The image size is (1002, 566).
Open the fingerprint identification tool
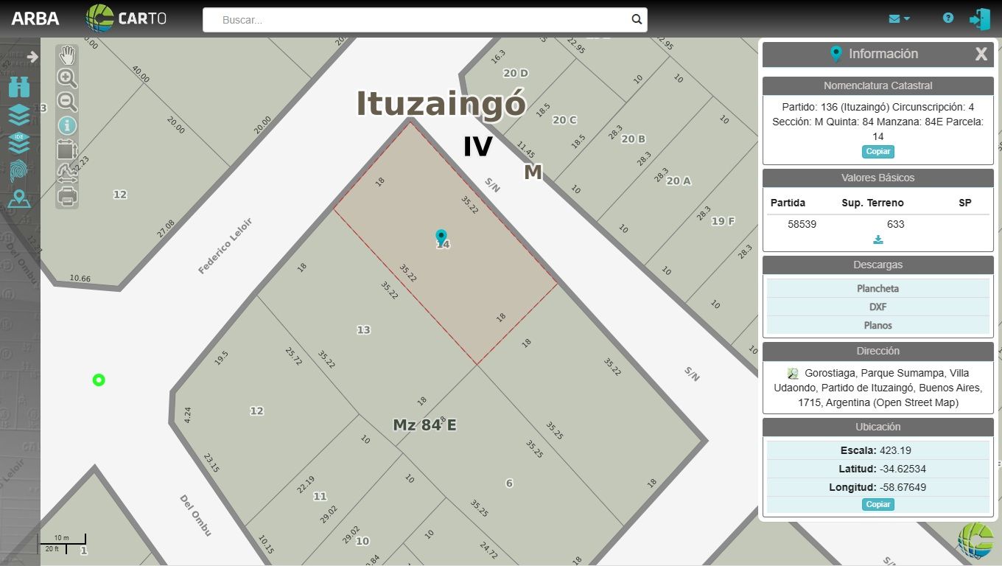(x=19, y=171)
